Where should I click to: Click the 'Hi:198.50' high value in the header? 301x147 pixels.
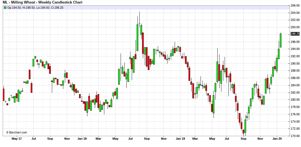29,8
